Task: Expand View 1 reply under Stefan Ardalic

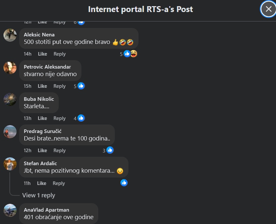Action: pos(38,195)
